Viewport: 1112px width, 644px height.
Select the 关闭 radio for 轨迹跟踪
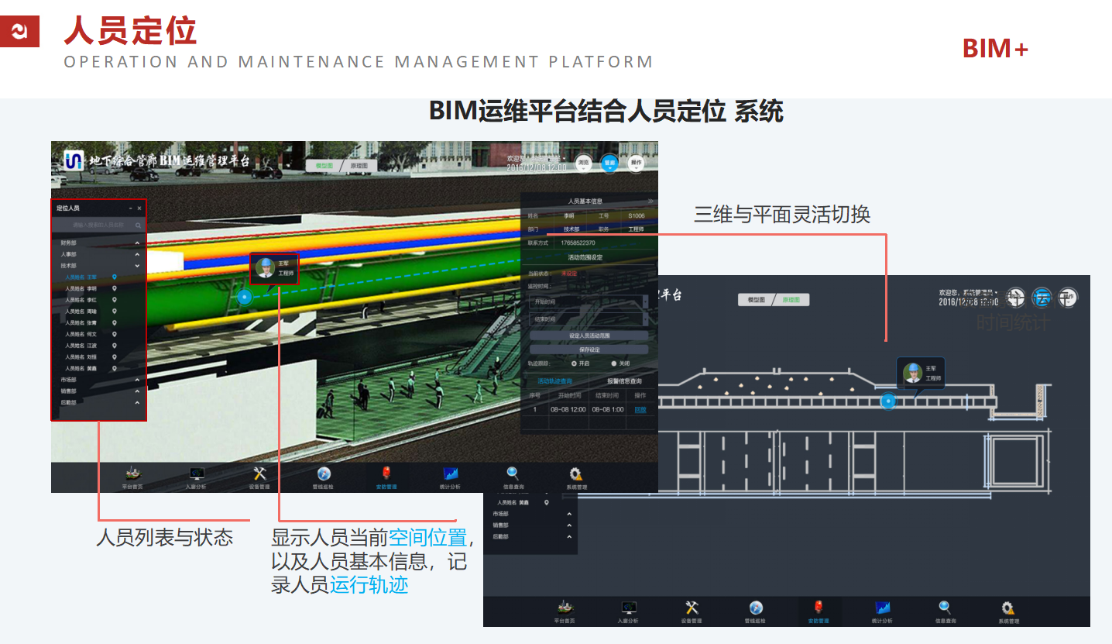pos(614,363)
